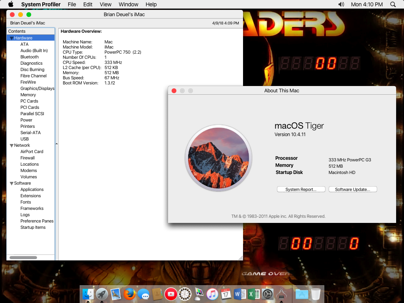The image size is (404, 303).
Task: Open the View menu
Action: [x=106, y=4]
